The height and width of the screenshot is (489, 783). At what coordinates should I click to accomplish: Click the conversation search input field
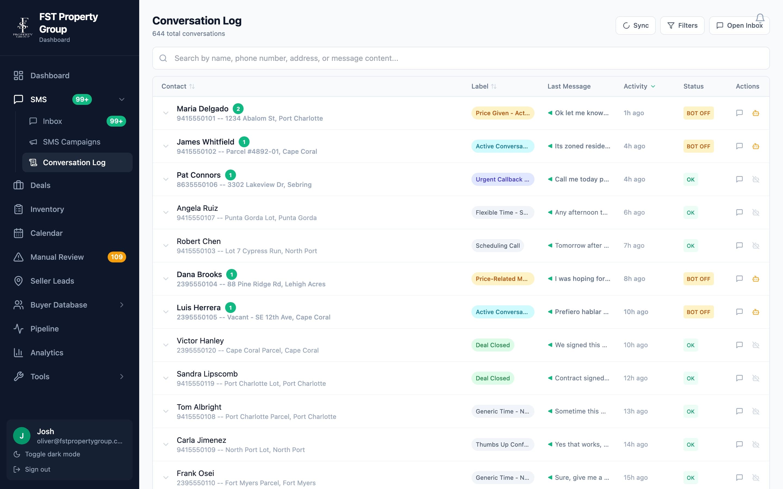[461, 58]
